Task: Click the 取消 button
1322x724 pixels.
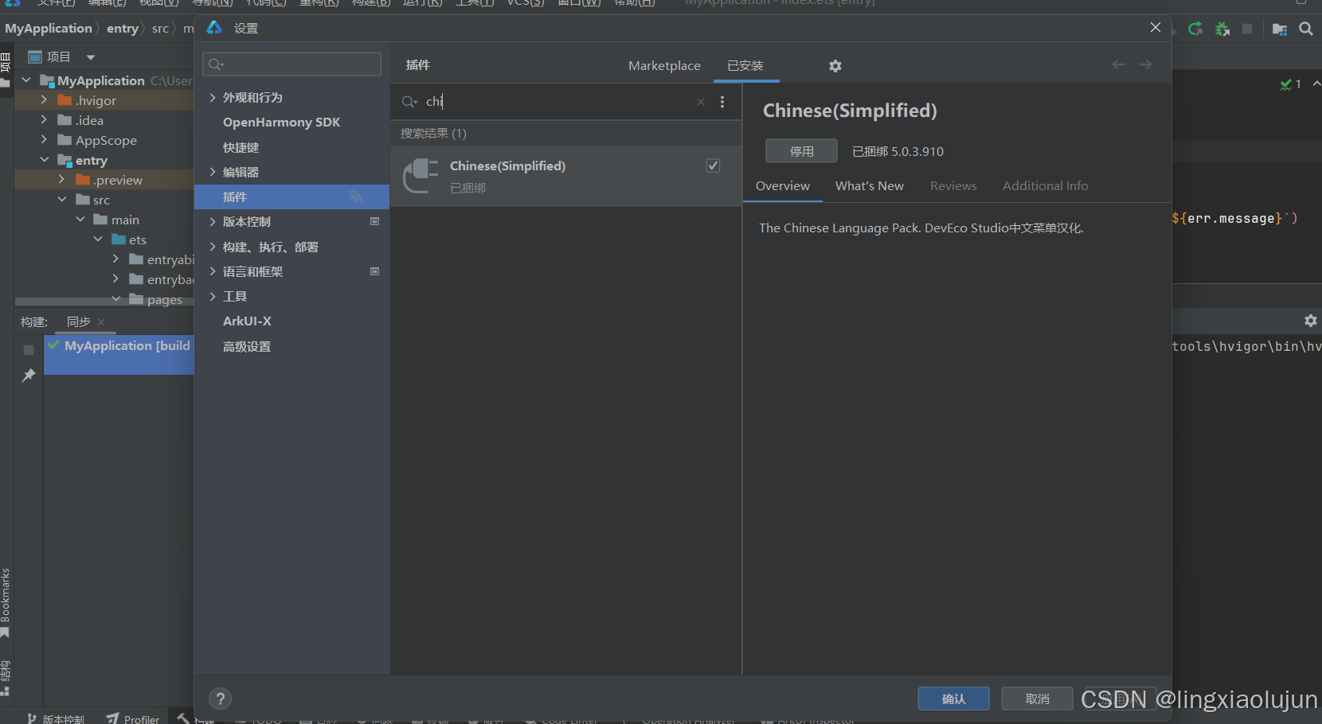Action: coord(1037,699)
